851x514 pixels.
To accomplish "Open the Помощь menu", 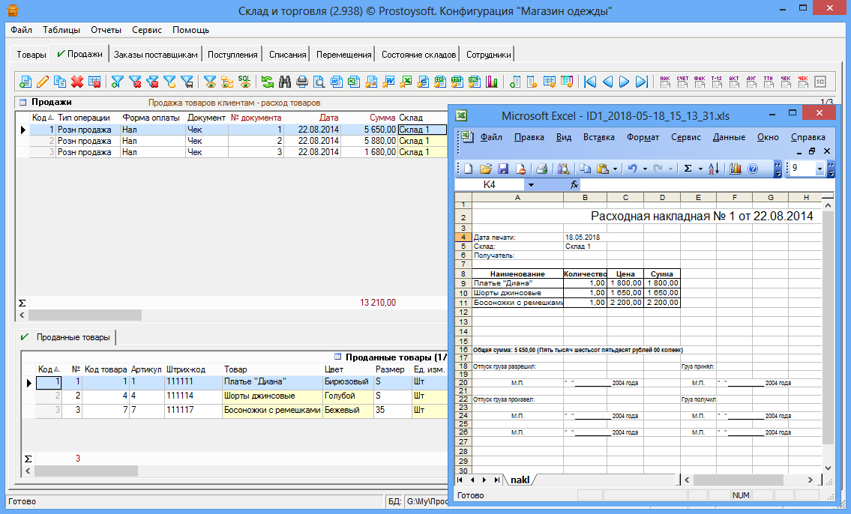I will pyautogui.click(x=190, y=30).
